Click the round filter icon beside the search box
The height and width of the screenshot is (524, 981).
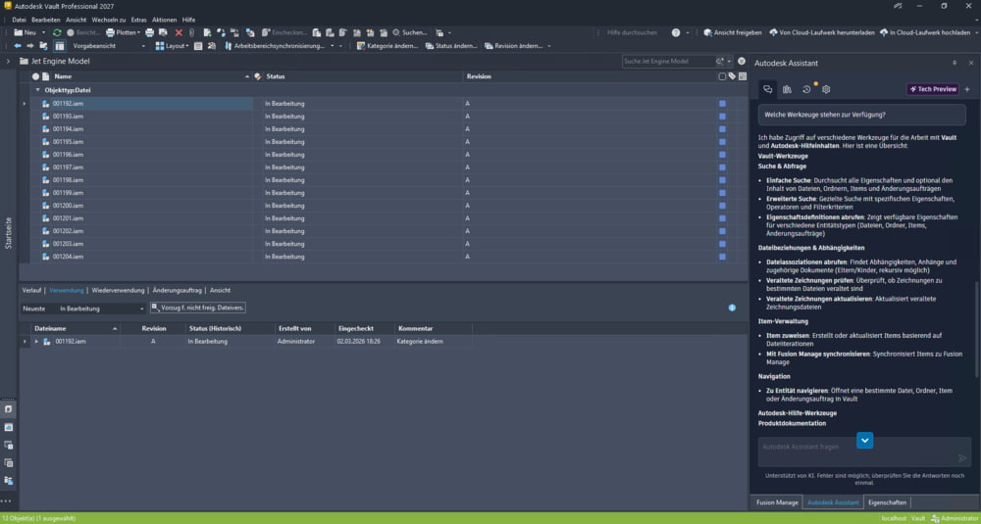pyautogui.click(x=742, y=61)
